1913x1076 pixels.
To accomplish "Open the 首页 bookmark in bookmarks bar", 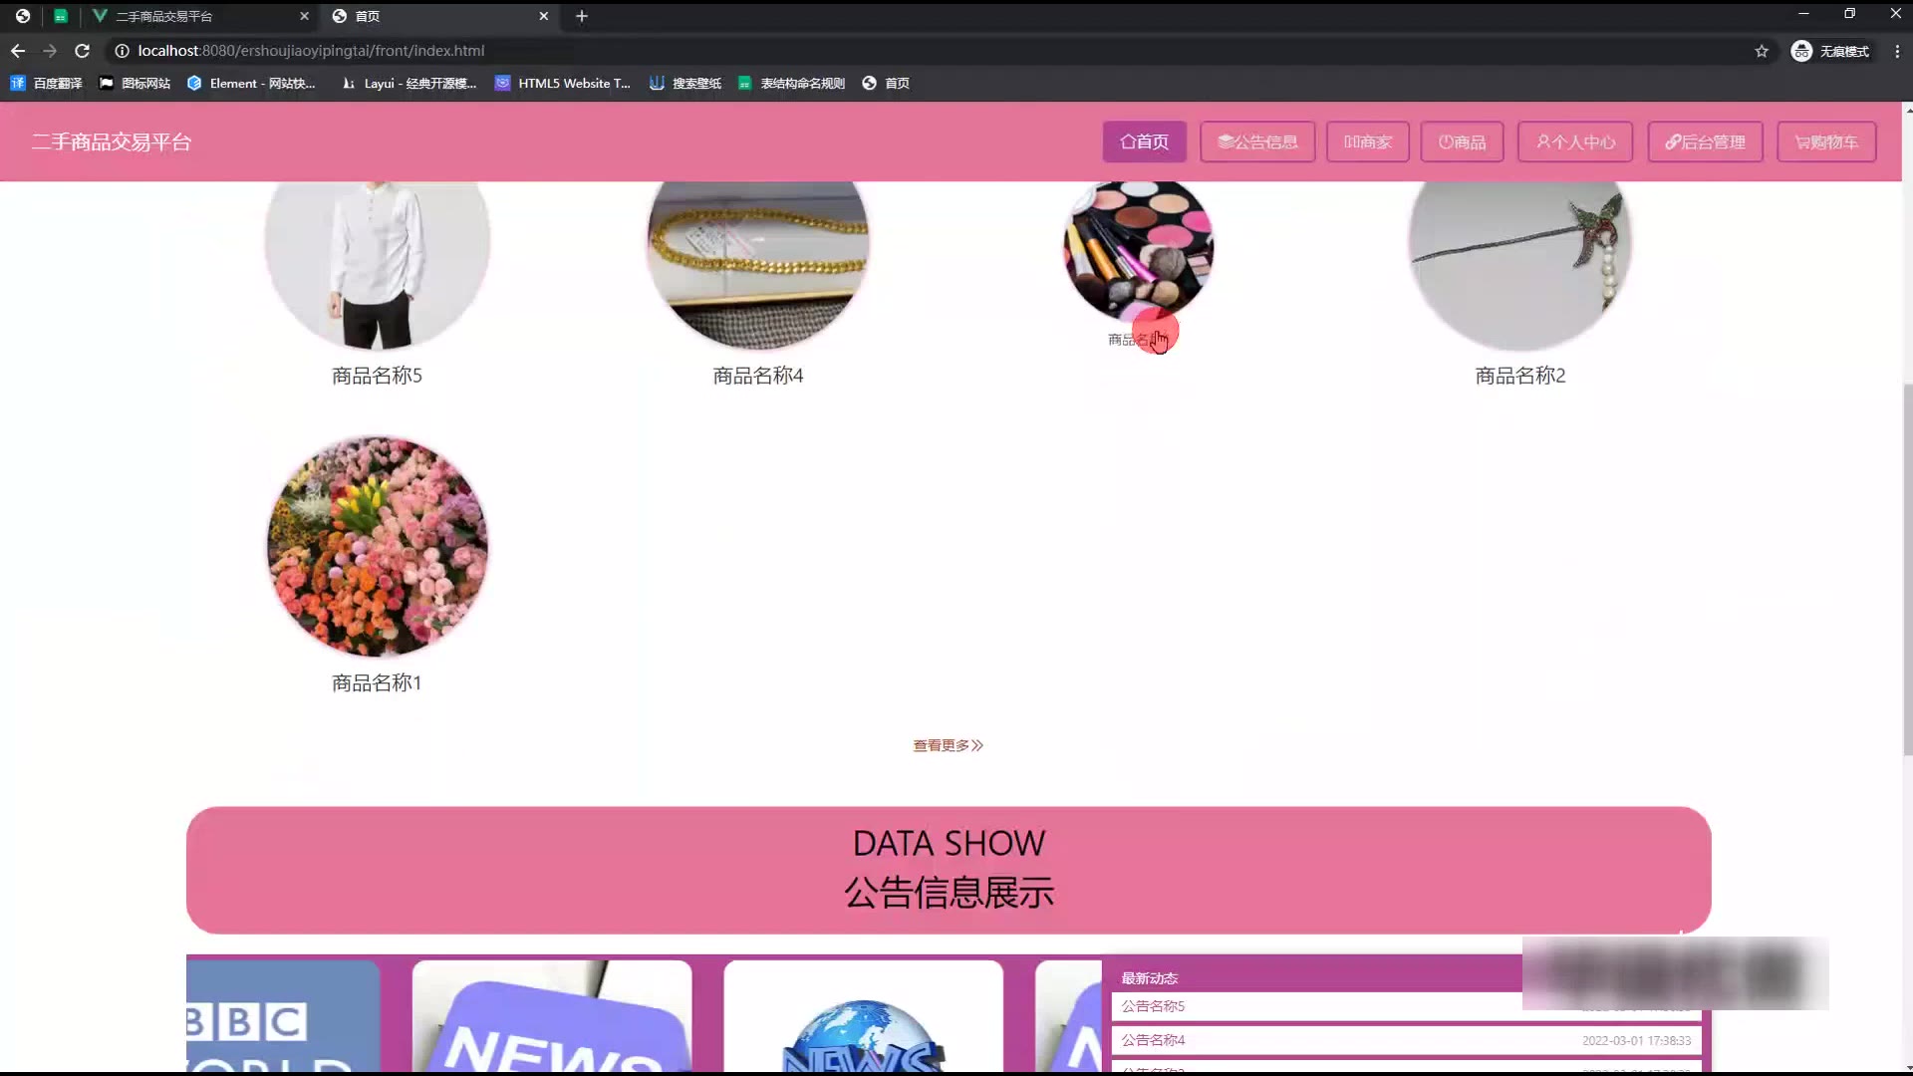I will [x=886, y=84].
